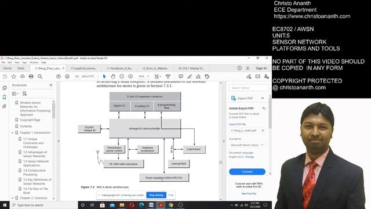Close the Bookmarks panel with X
Screen dimensions: 371x209
[51, 85]
